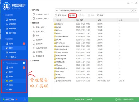Open 移动硬盘 directory

[38, 52]
